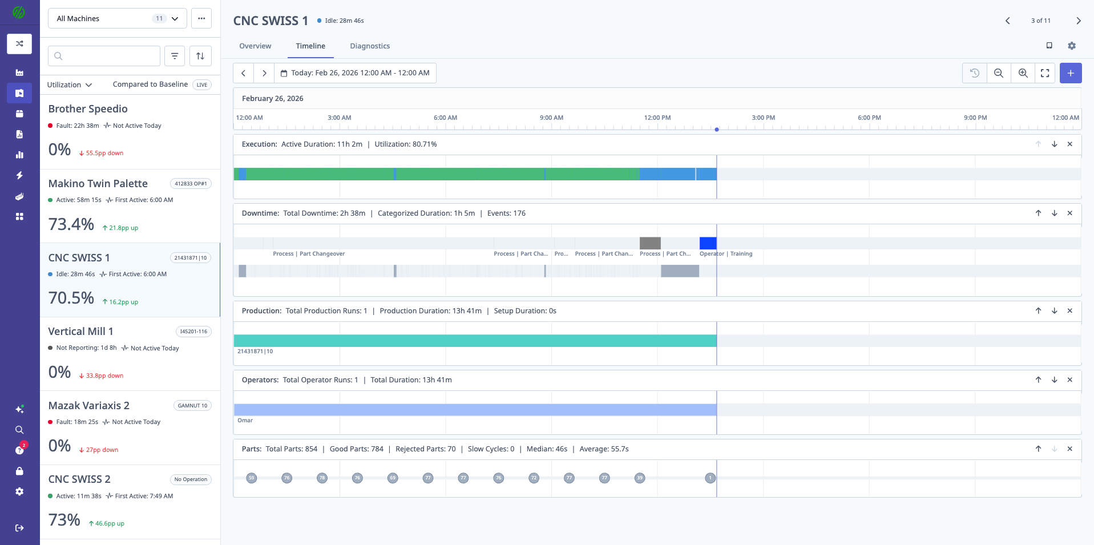Open the AI sparkles assistant in sidebar

(x=19, y=409)
